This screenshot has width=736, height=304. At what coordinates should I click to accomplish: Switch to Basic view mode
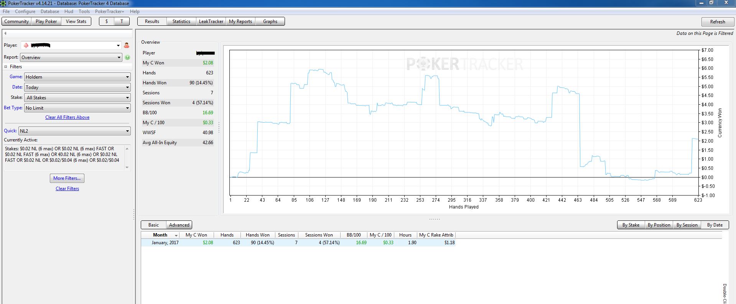pyautogui.click(x=153, y=225)
